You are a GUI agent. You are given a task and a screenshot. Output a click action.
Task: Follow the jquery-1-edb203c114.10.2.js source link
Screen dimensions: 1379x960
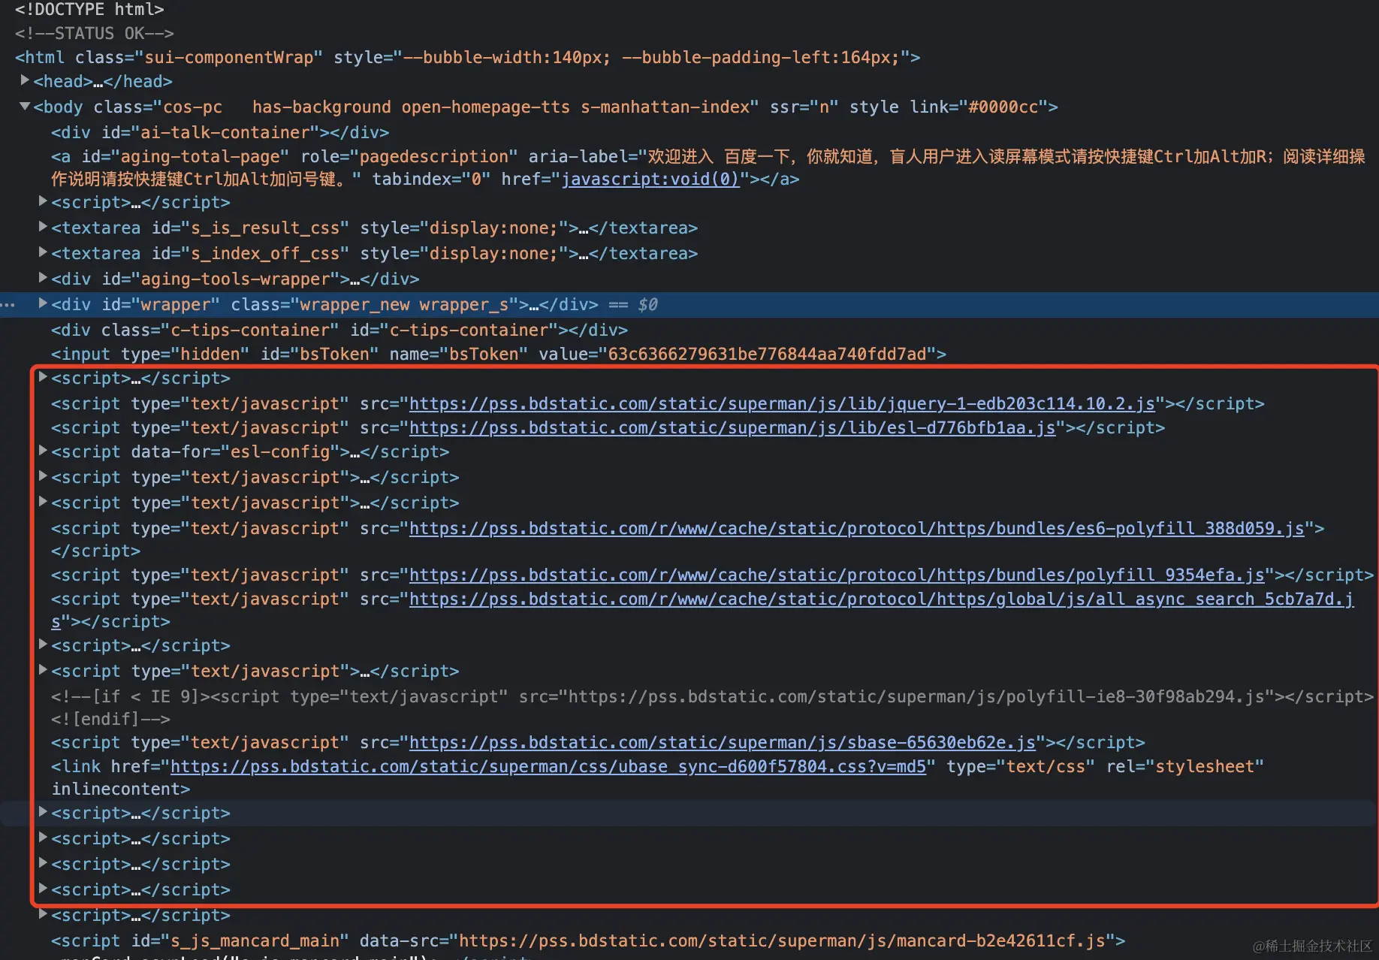[782, 403]
